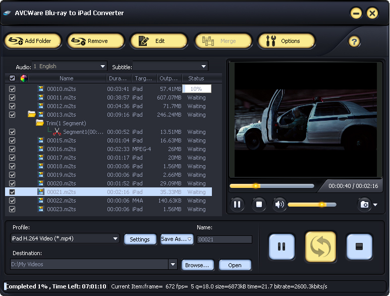Click the file icon for 00011.m2ts

click(41, 97)
